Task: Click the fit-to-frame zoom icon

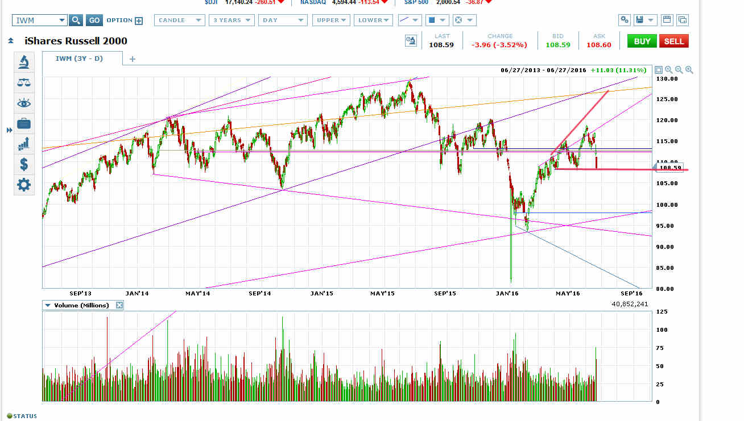Action: pos(659,70)
